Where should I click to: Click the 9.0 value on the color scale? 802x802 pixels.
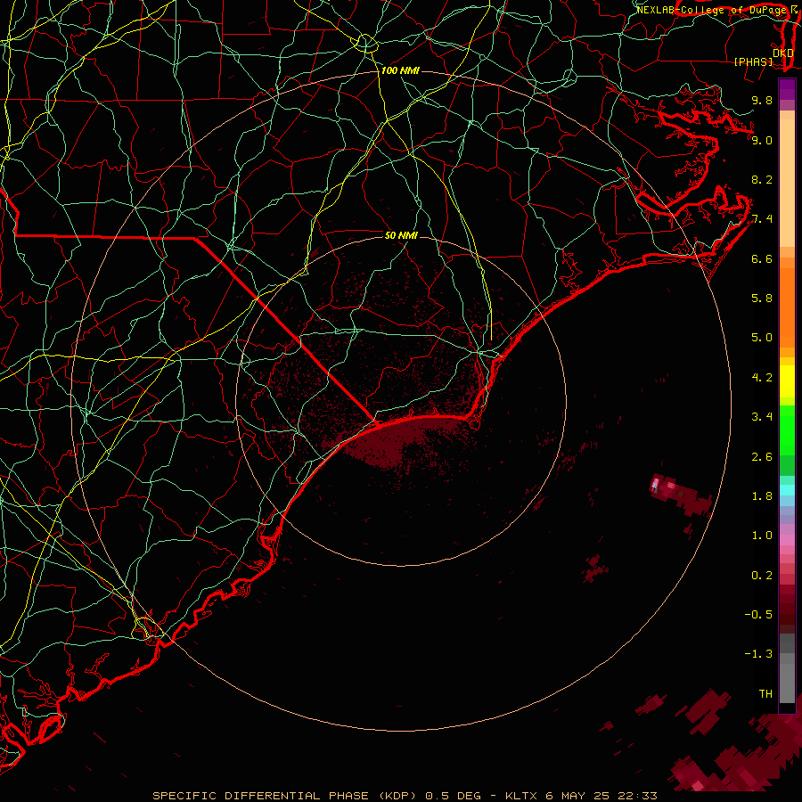click(762, 140)
